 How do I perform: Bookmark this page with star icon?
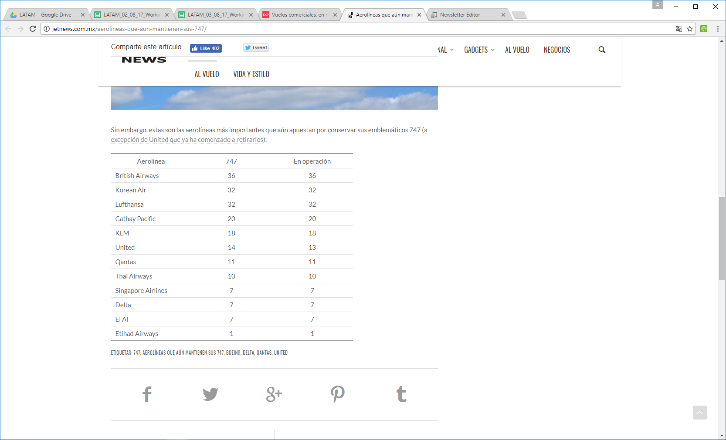(x=690, y=29)
